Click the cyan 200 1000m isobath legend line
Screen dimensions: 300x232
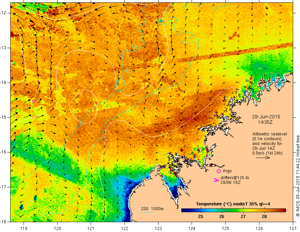click(147, 212)
